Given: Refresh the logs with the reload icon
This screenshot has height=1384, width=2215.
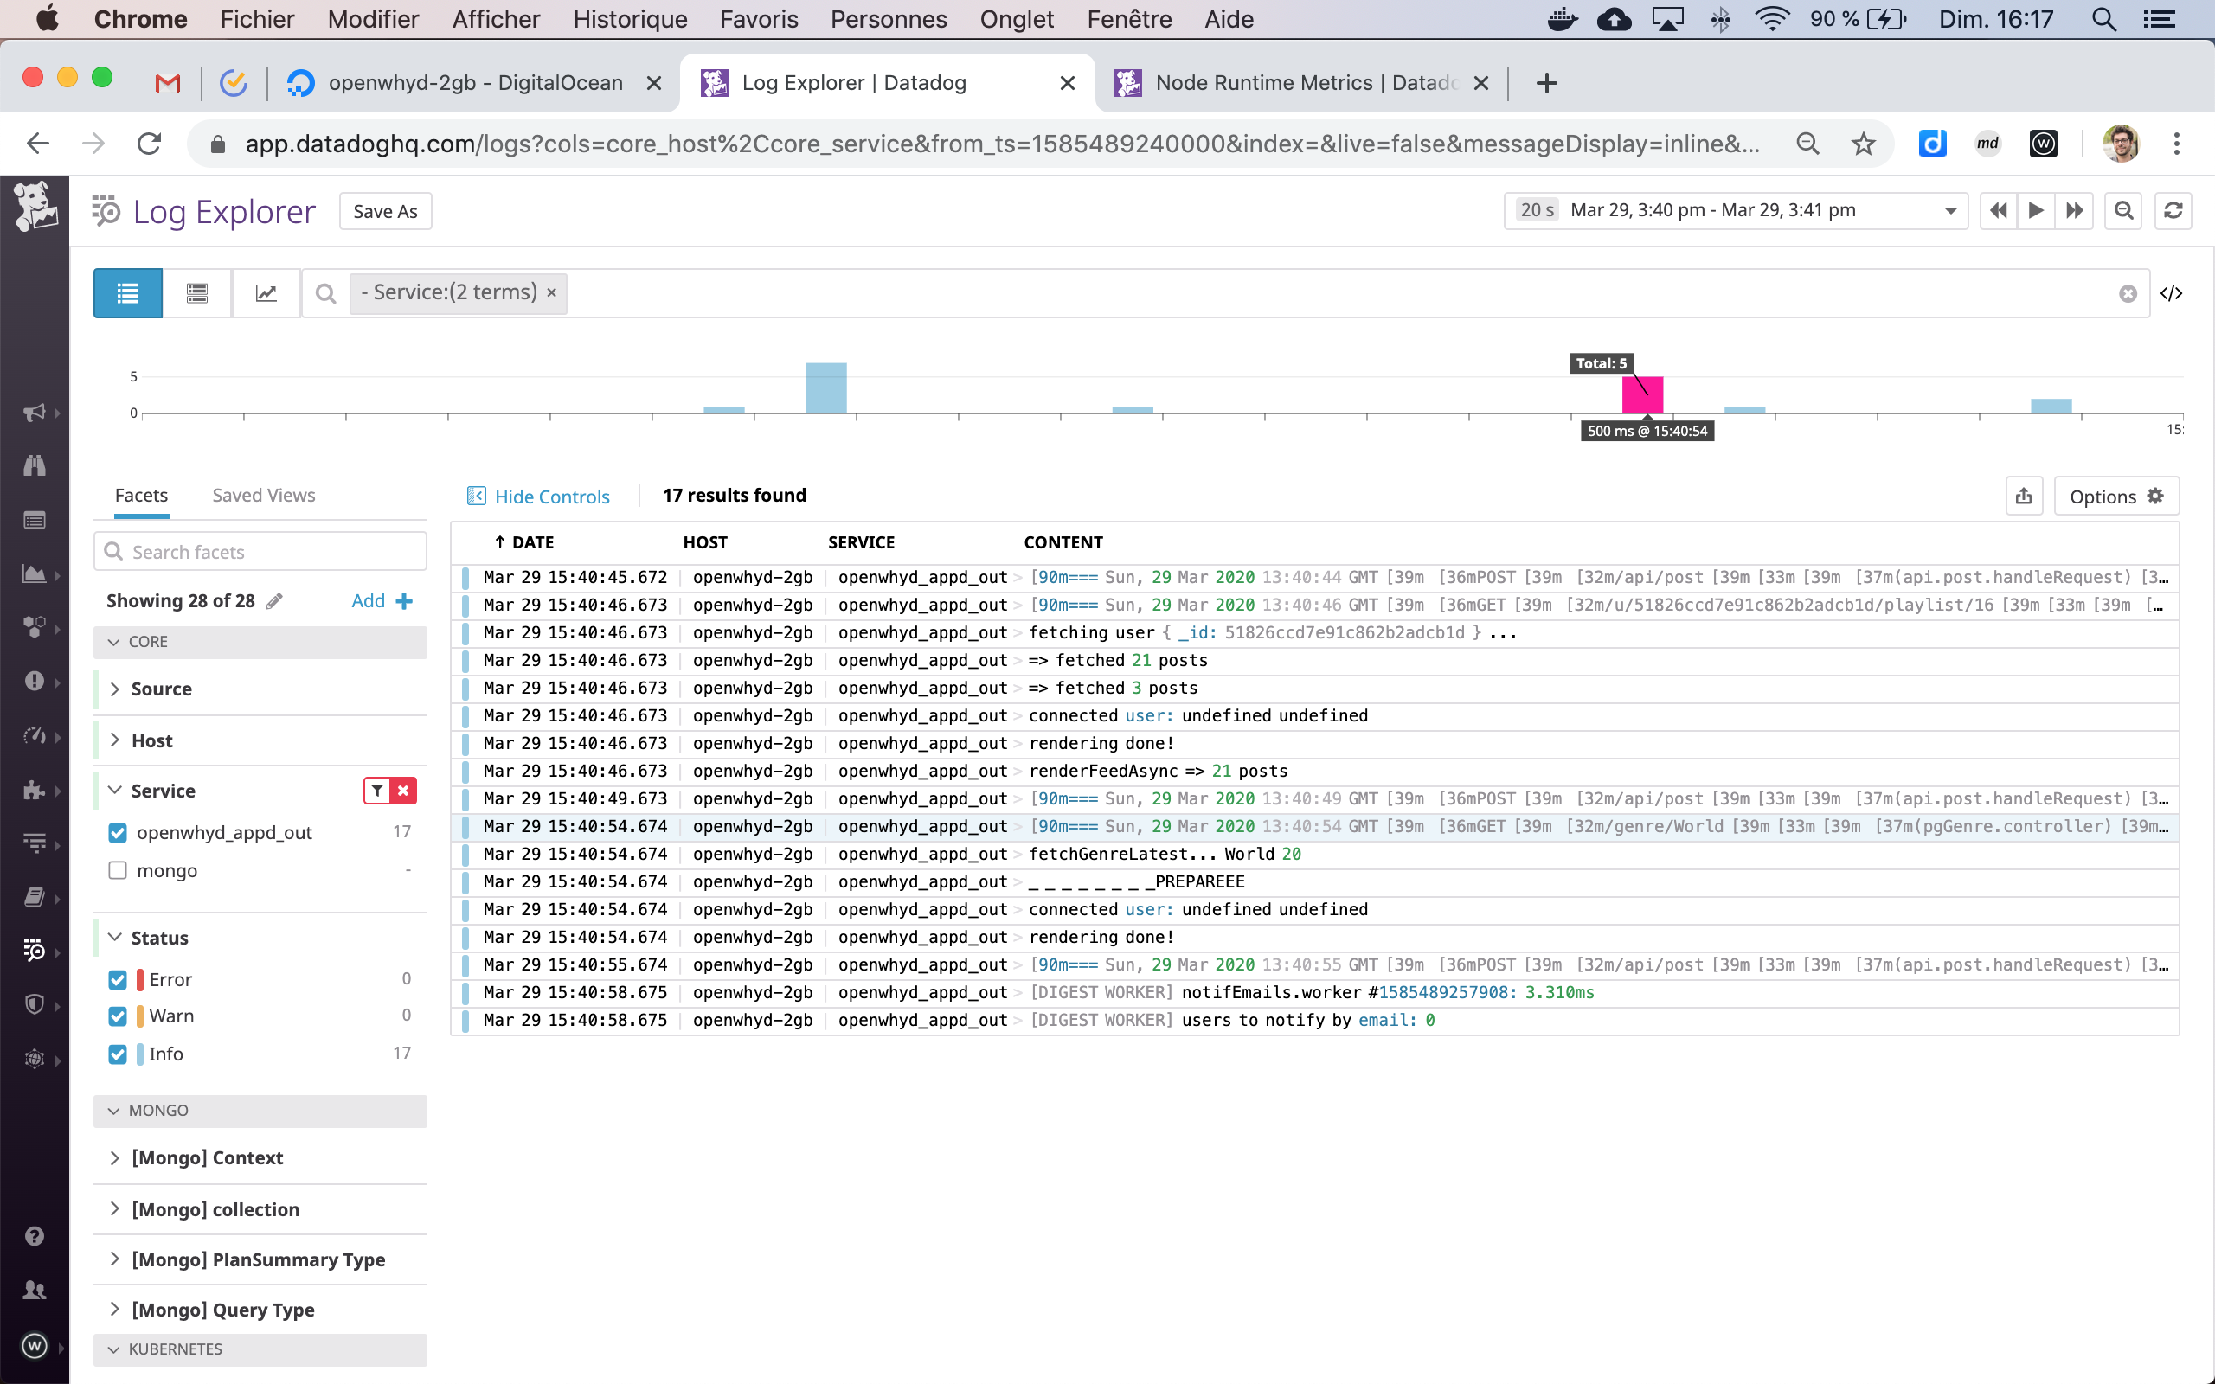Looking at the screenshot, I should [2173, 210].
